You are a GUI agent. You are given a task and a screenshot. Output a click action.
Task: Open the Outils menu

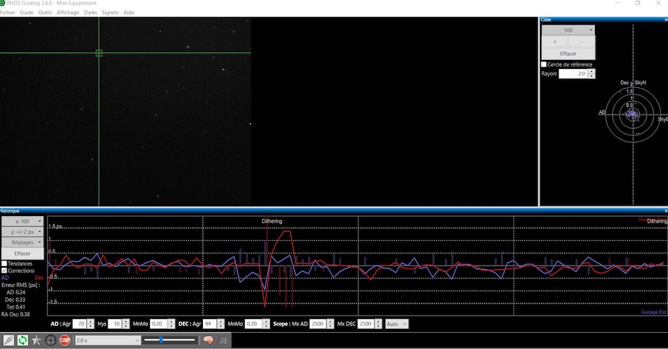(x=45, y=12)
